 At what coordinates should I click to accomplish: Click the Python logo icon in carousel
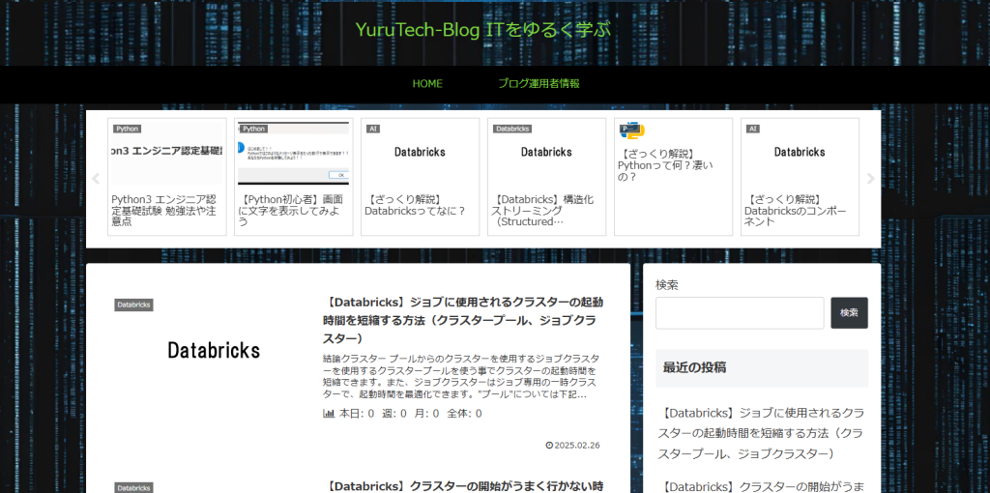pos(632,130)
